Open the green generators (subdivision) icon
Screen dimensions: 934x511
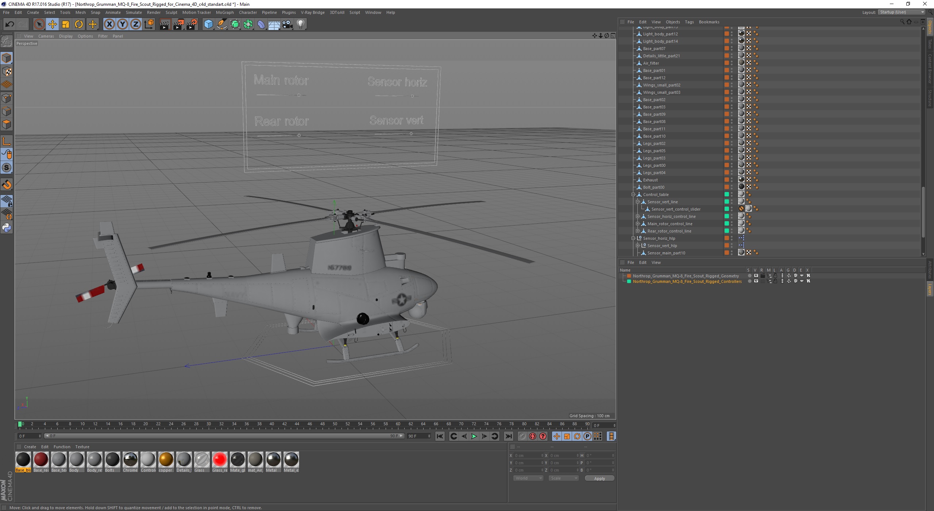pyautogui.click(x=235, y=24)
